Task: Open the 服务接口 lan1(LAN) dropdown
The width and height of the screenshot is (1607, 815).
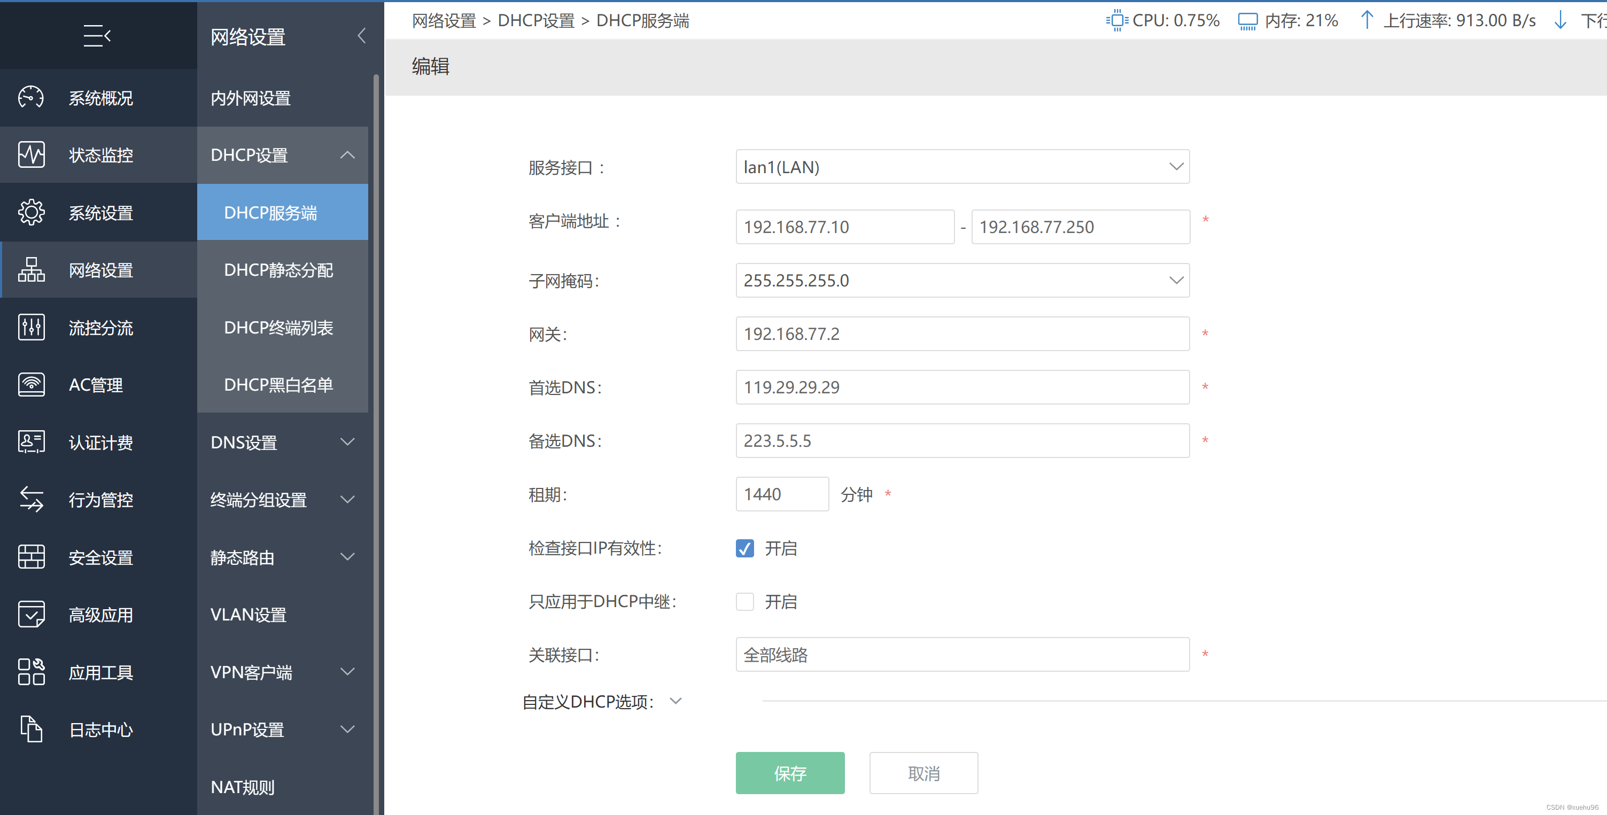Action: pyautogui.click(x=962, y=167)
